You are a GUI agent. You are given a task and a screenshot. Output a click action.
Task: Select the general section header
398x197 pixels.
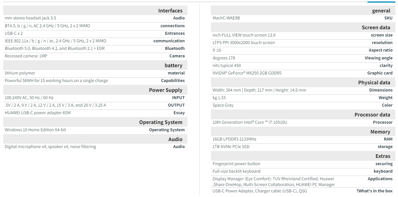tap(381, 11)
